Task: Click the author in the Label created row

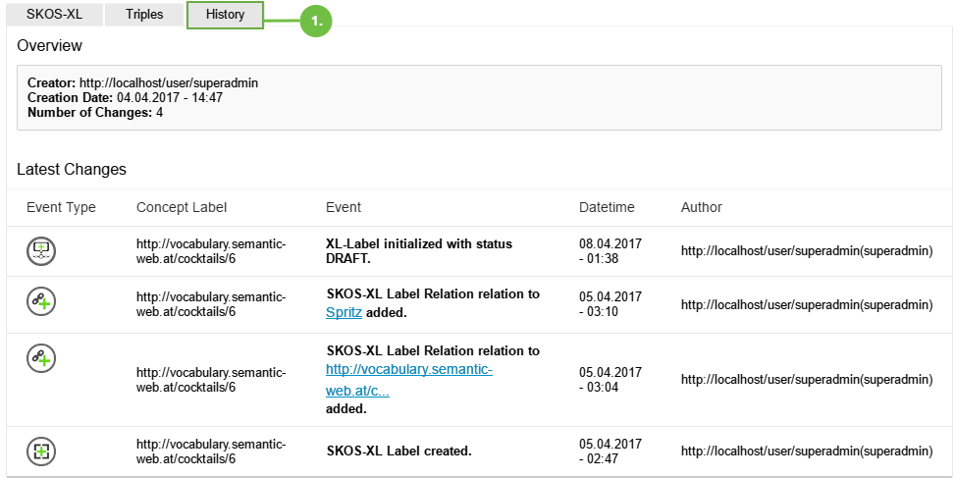Action: click(x=807, y=451)
